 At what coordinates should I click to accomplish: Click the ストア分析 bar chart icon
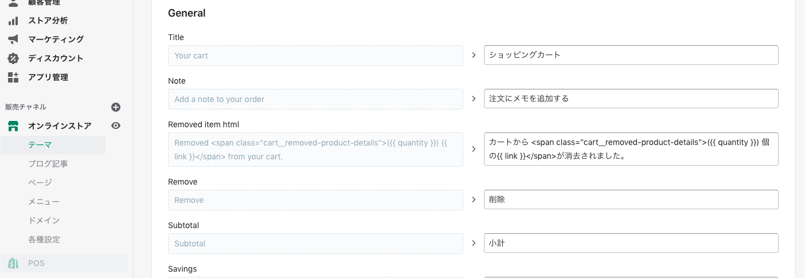(x=13, y=21)
